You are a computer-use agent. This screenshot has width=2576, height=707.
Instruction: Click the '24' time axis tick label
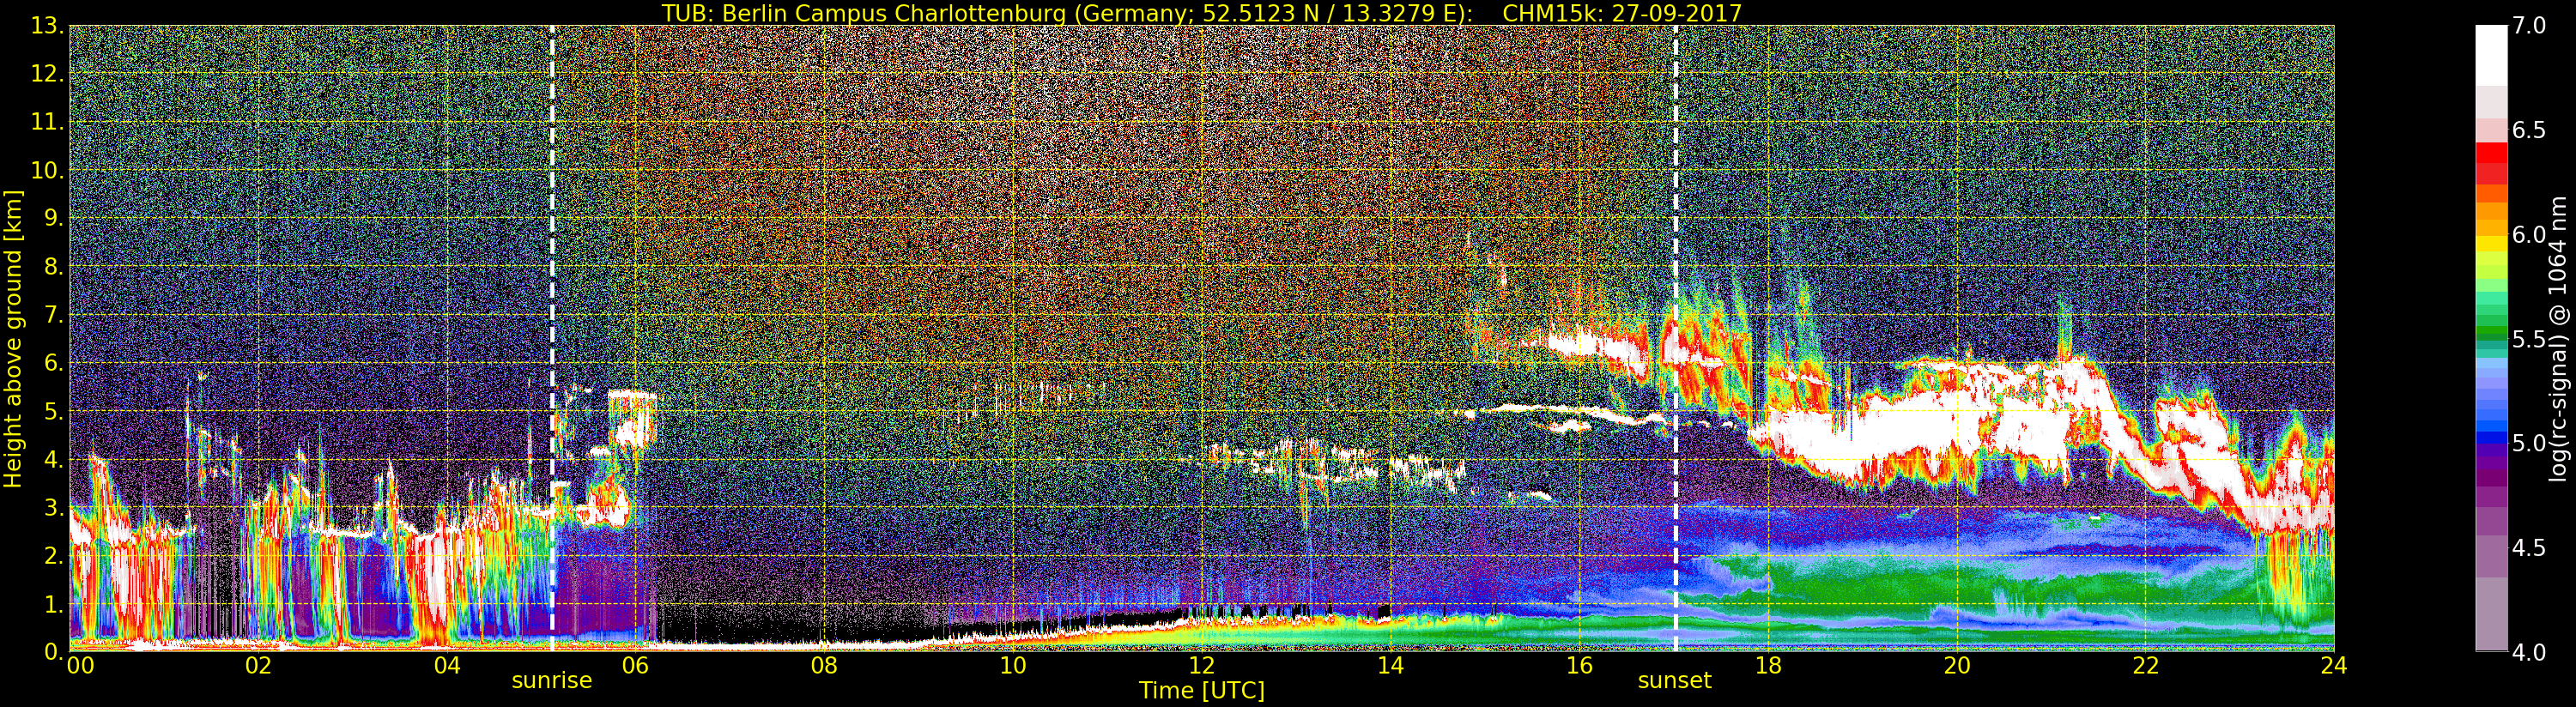(2334, 665)
